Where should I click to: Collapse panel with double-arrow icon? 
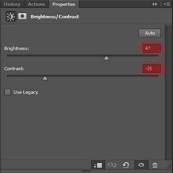tap(155, 4)
